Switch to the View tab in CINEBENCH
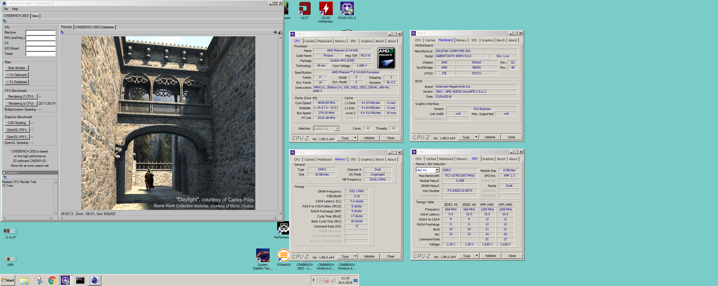The image size is (718, 286). (35, 16)
